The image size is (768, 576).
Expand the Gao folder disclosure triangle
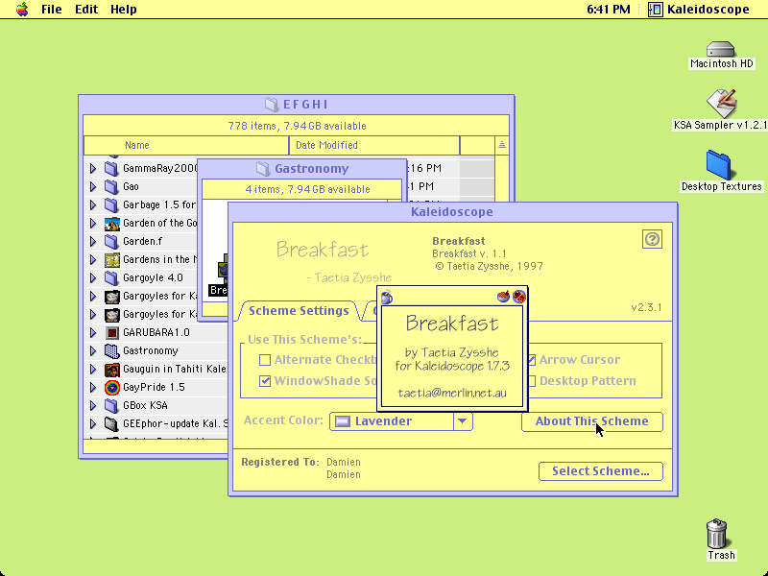[93, 186]
